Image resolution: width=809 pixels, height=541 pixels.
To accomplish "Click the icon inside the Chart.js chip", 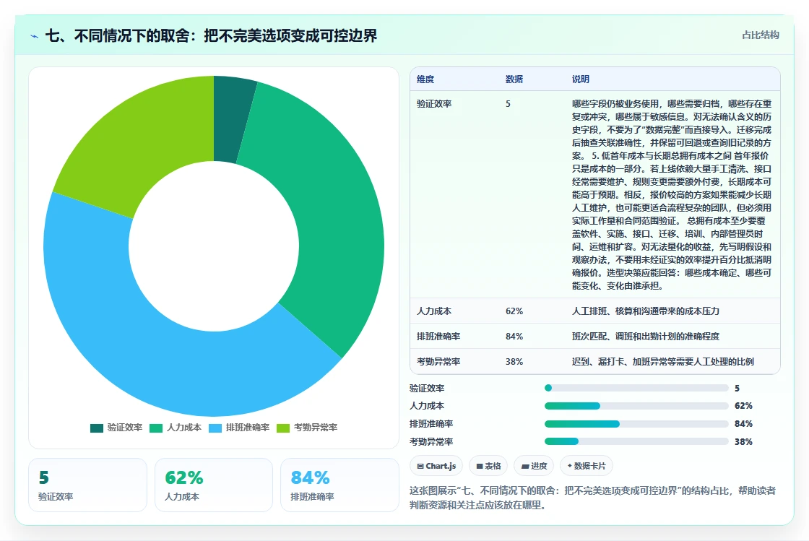I will coord(420,466).
